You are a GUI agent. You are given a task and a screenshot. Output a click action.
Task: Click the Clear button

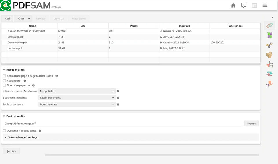21,19
